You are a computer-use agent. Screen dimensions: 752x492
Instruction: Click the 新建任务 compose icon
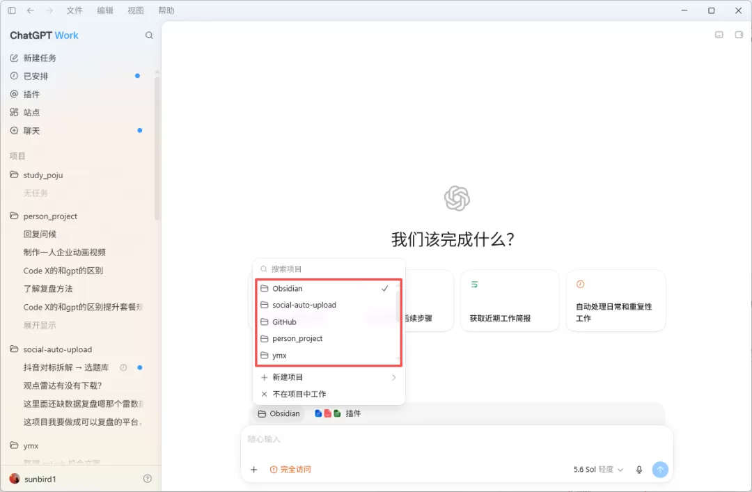(x=14, y=58)
